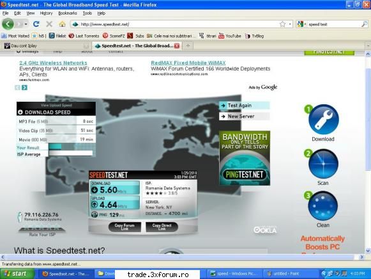Click the Scan radar icon
Screen dimensions: 371x279
[323, 164]
